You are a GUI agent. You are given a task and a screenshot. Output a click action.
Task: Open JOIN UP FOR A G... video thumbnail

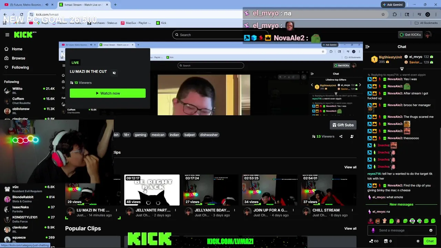270,190
